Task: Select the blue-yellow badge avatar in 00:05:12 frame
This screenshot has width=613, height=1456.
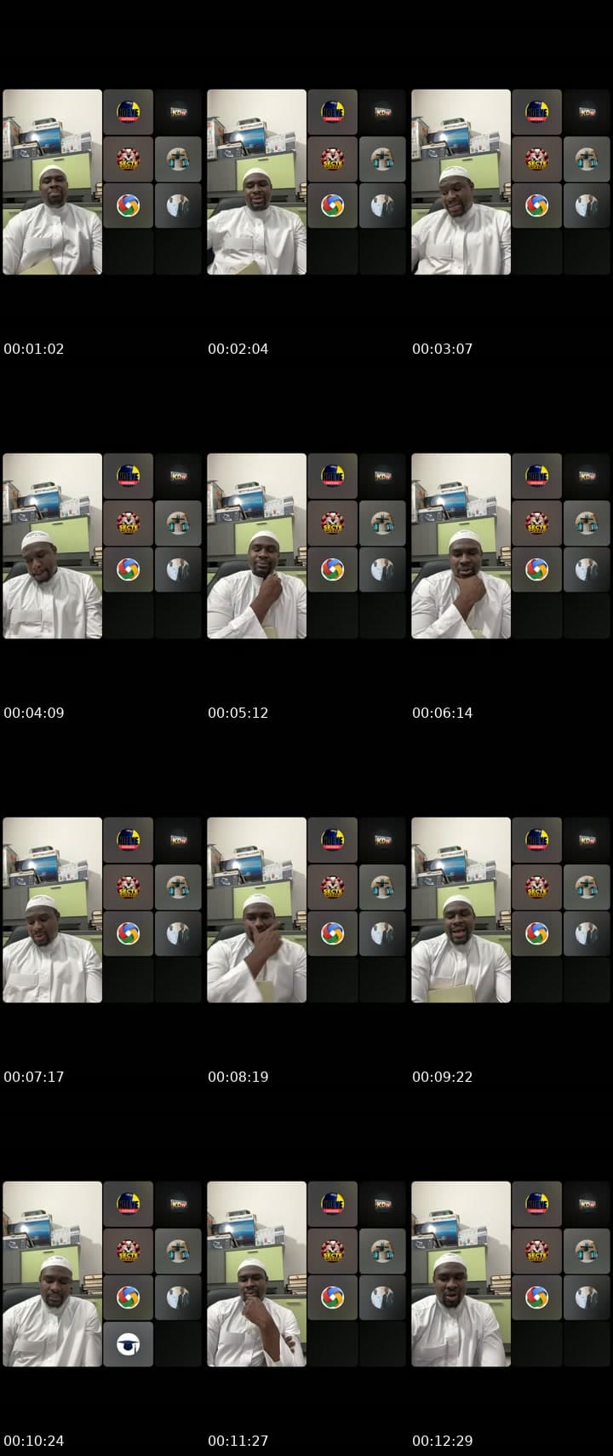Action: coord(333,477)
